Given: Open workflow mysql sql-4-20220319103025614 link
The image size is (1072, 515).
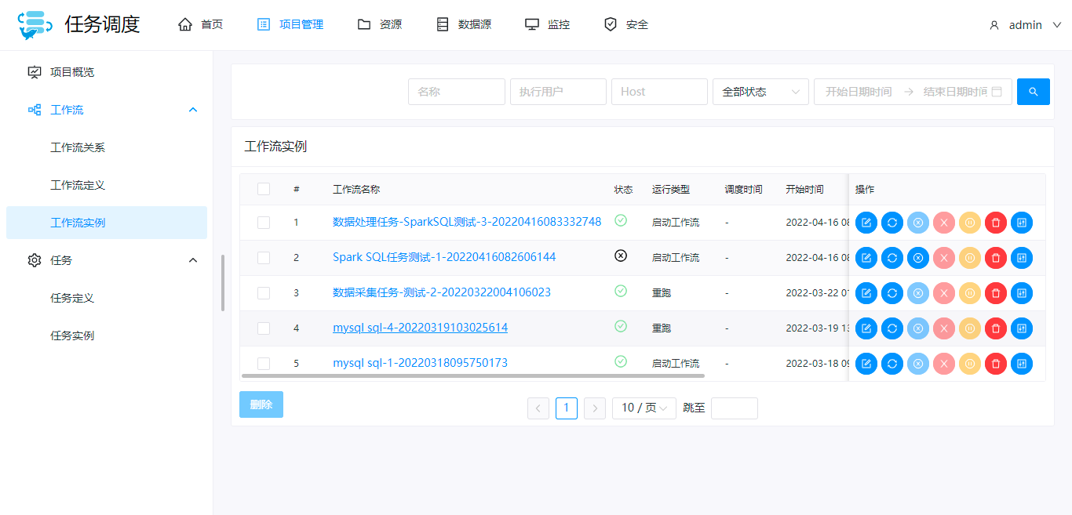Looking at the screenshot, I should (x=420, y=328).
